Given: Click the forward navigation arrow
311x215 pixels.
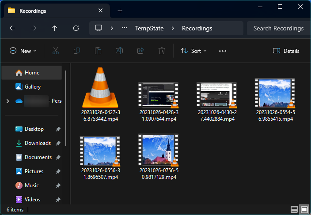Looking at the screenshot, I should (x=34, y=28).
